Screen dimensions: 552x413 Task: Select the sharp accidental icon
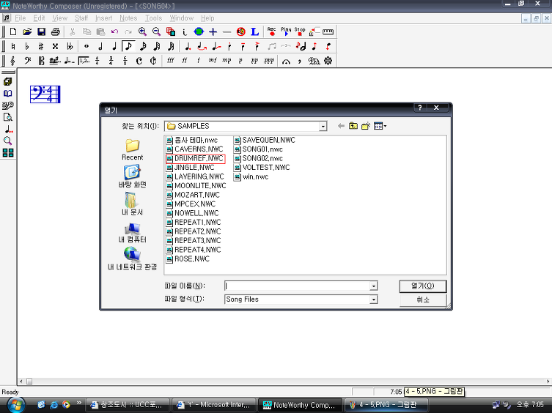tap(41, 46)
